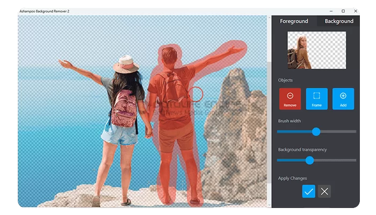376x215 pixels.
Task: Select the Add object tool
Action: (x=343, y=99)
